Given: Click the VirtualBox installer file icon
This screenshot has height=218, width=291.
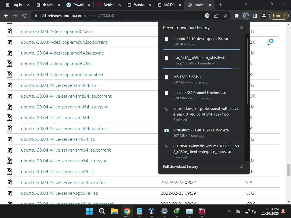Looking at the screenshot, I should click(167, 131).
